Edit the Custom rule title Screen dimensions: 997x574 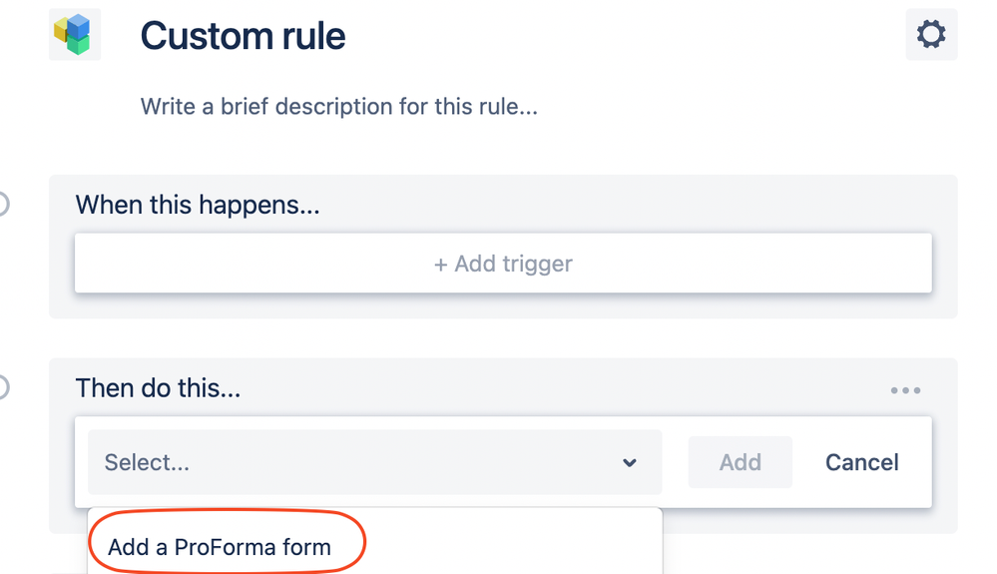click(x=243, y=36)
